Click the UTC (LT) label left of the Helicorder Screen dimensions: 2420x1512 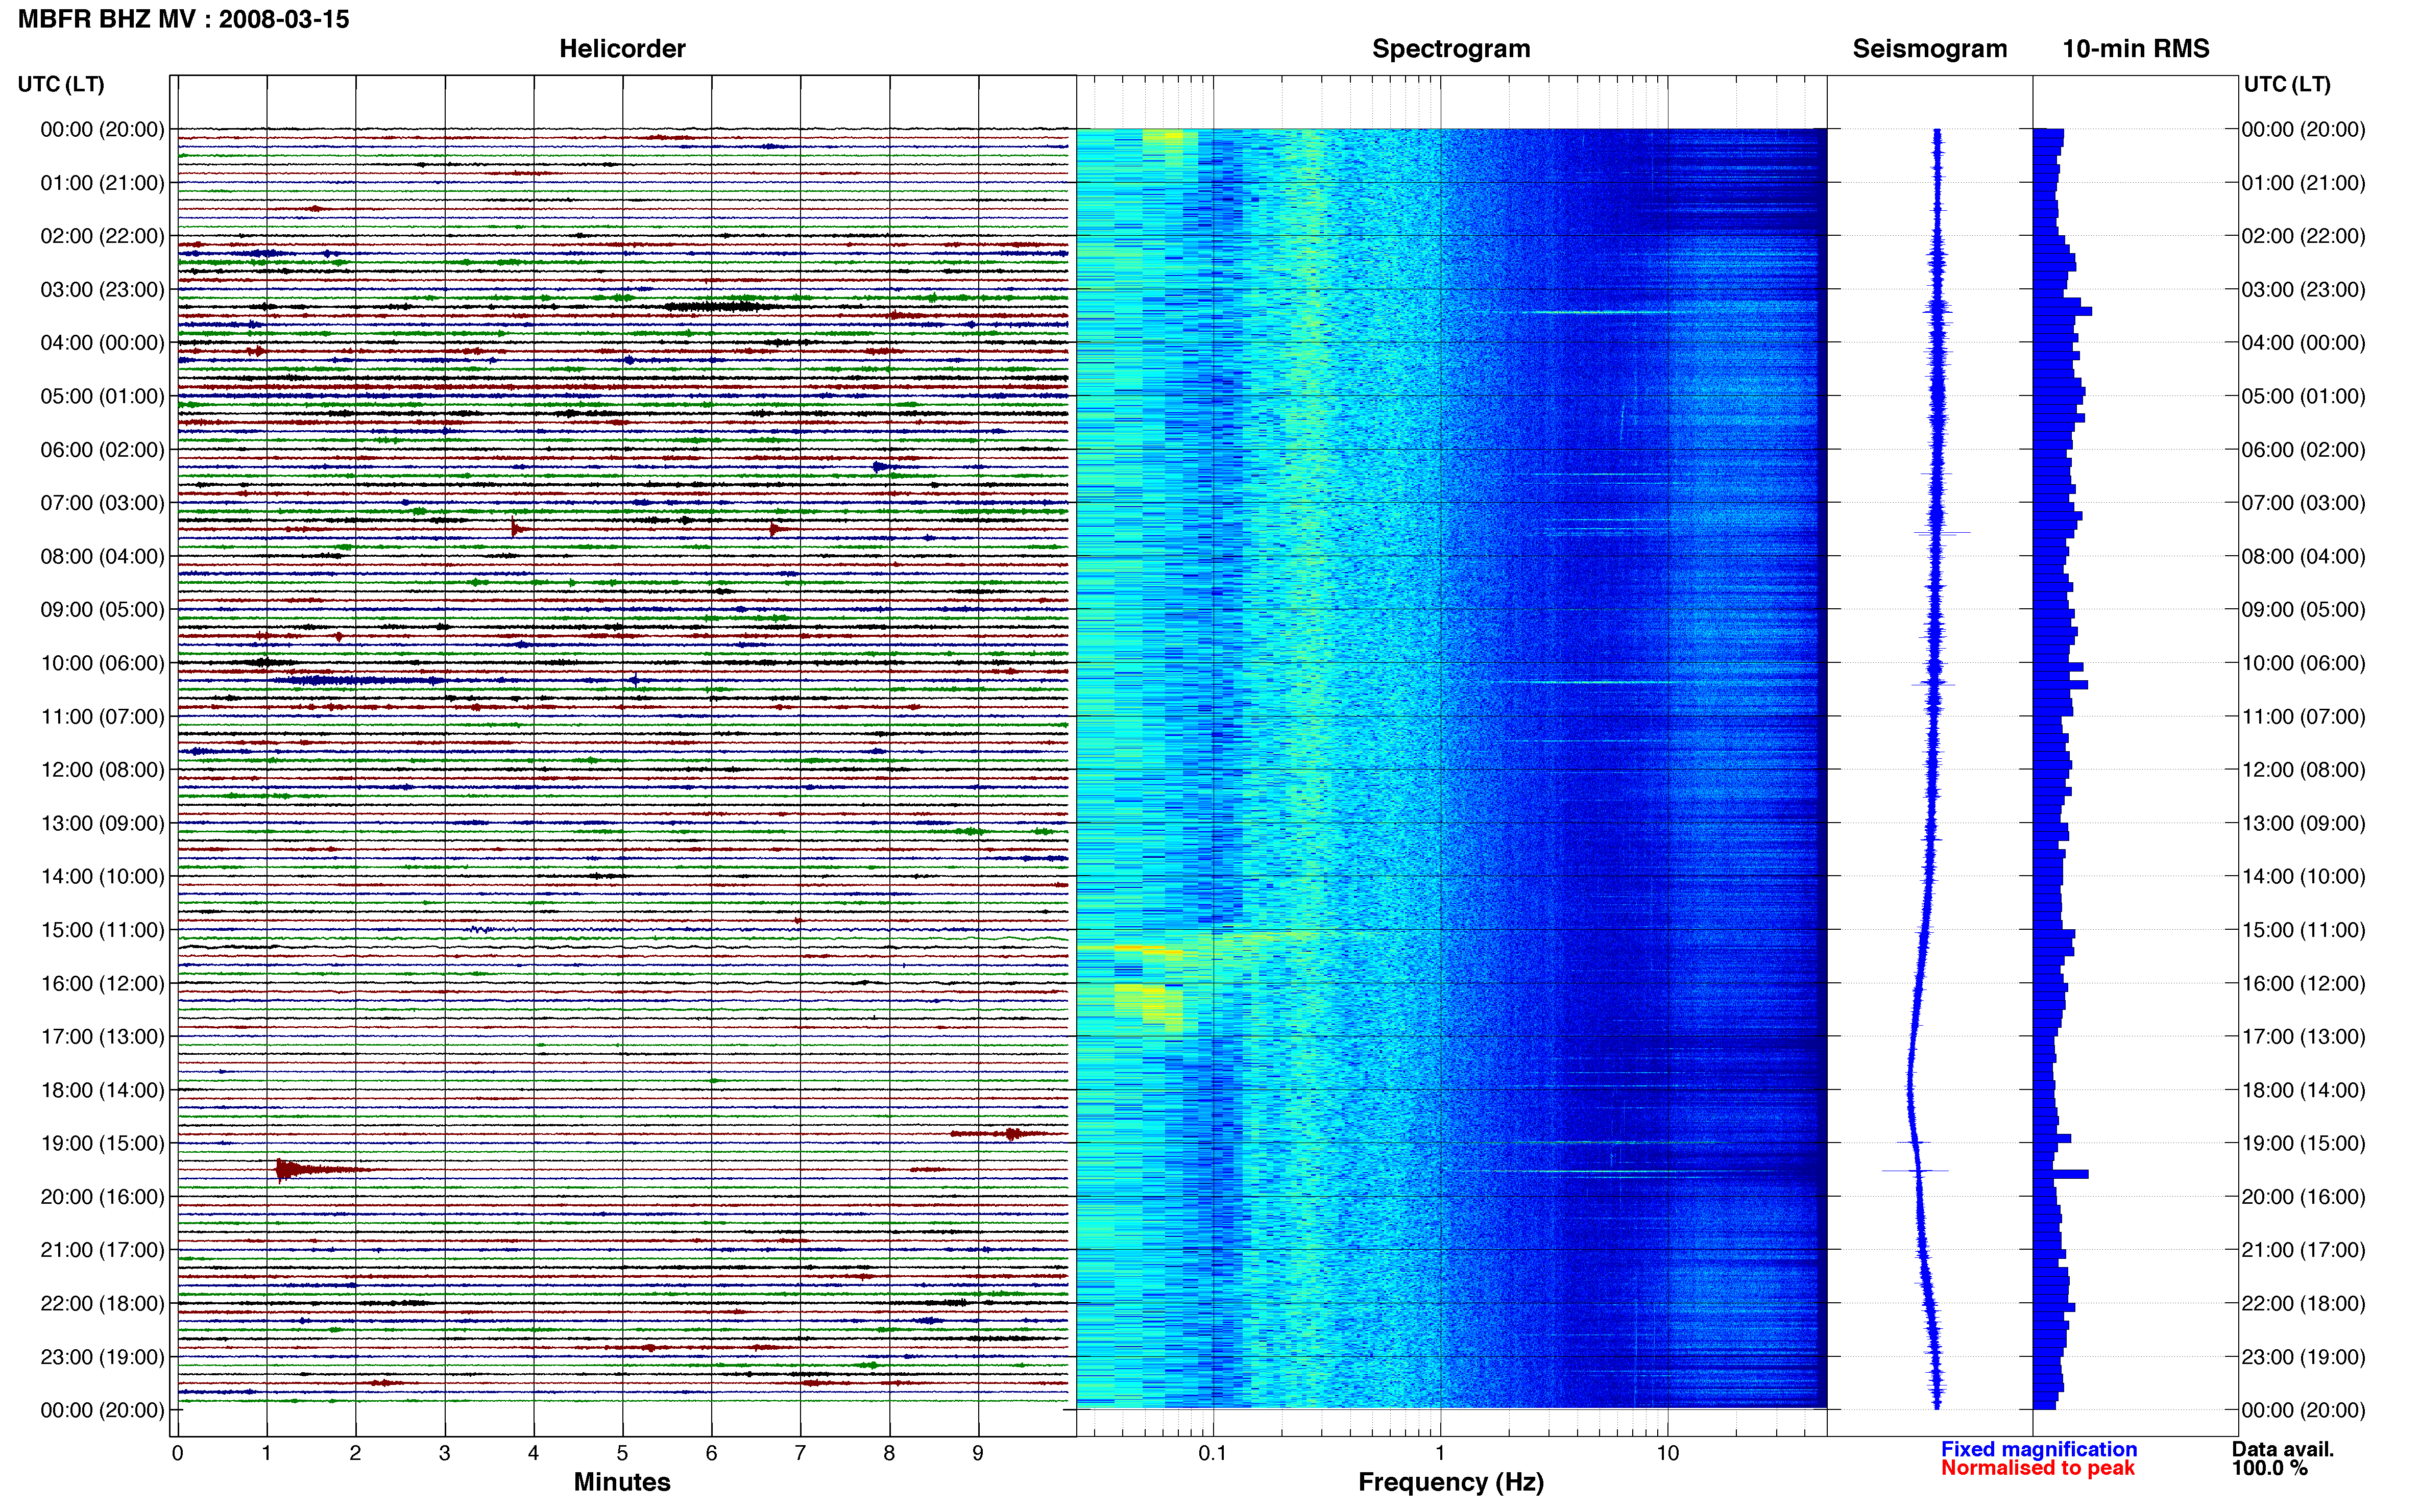(x=61, y=84)
